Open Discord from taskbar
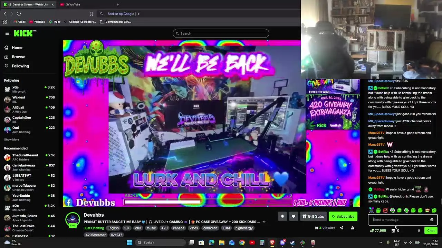Viewport: 442px width, 248px height. 282,242
